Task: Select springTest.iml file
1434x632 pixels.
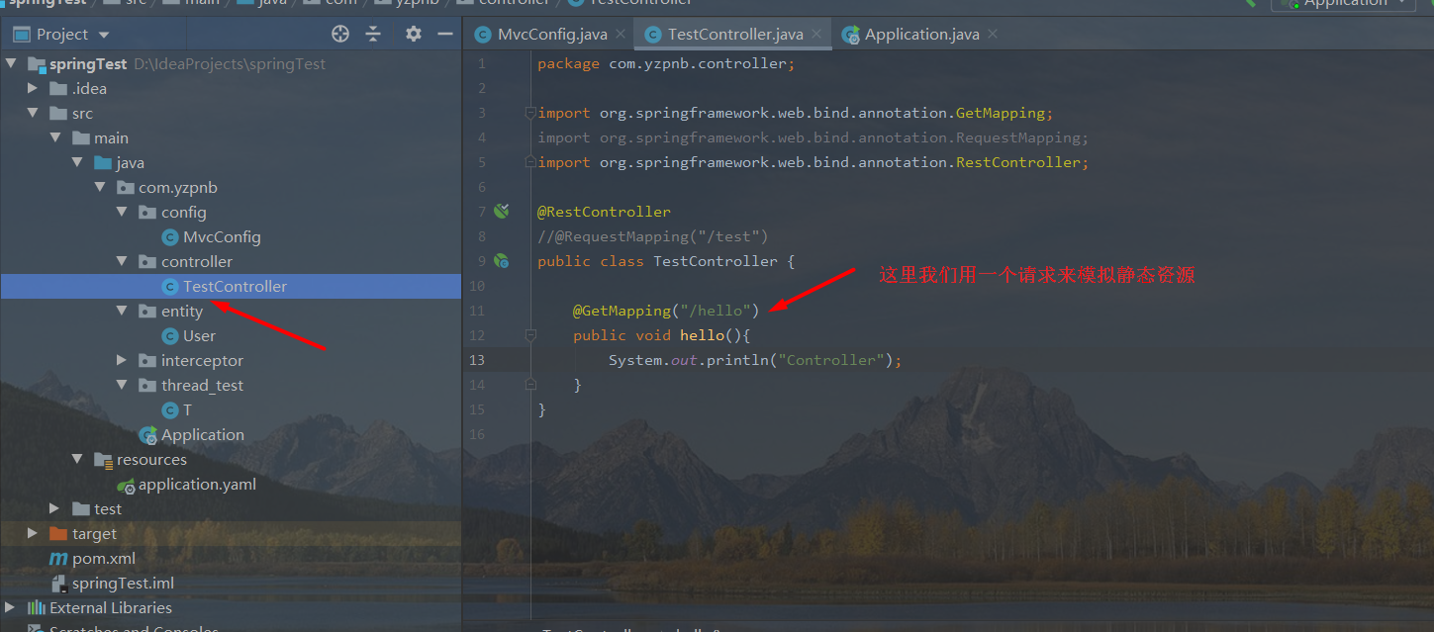Action: pyautogui.click(x=123, y=584)
